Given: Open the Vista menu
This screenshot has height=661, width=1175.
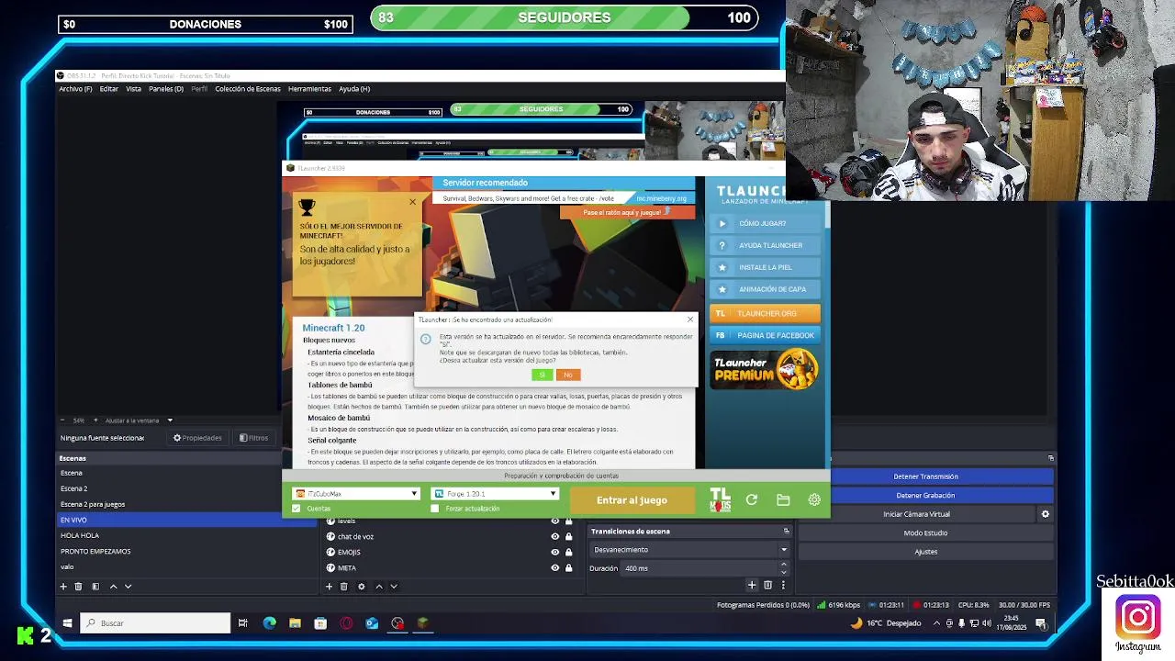Looking at the screenshot, I should (x=133, y=89).
